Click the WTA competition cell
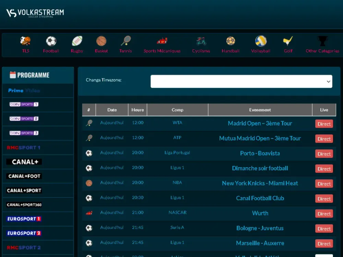 pyautogui.click(x=177, y=123)
